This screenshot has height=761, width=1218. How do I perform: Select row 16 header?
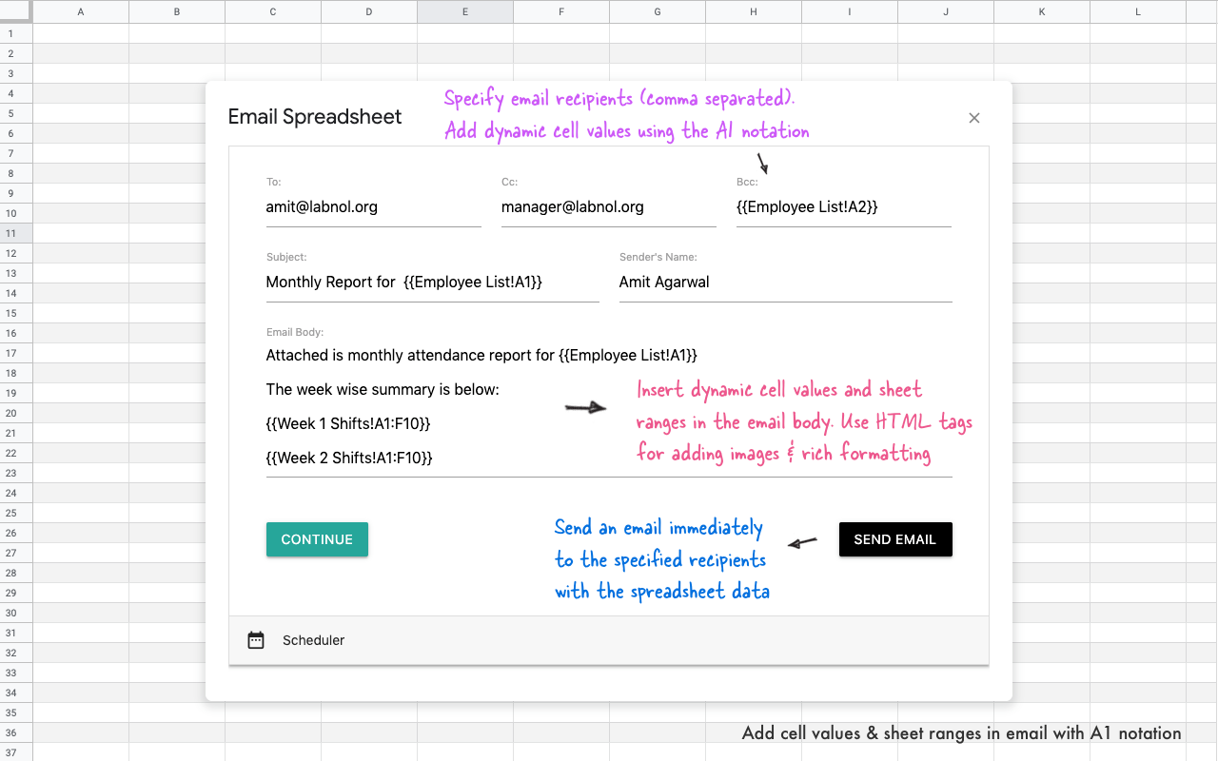pyautogui.click(x=16, y=333)
